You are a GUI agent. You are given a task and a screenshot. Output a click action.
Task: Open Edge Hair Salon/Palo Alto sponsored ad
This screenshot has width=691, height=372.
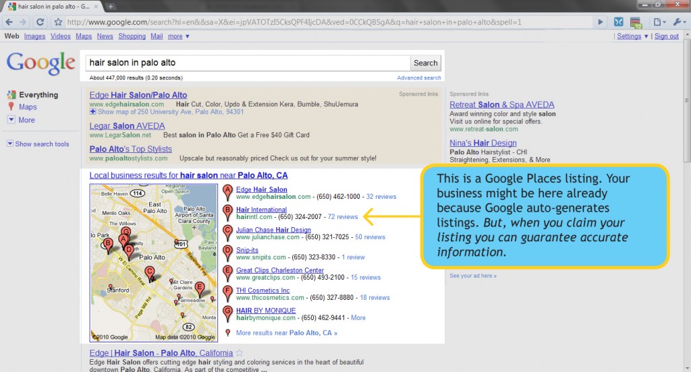coord(138,95)
